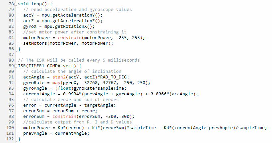
Task: Click line number 87 in the gutter
Action: [10, 54]
